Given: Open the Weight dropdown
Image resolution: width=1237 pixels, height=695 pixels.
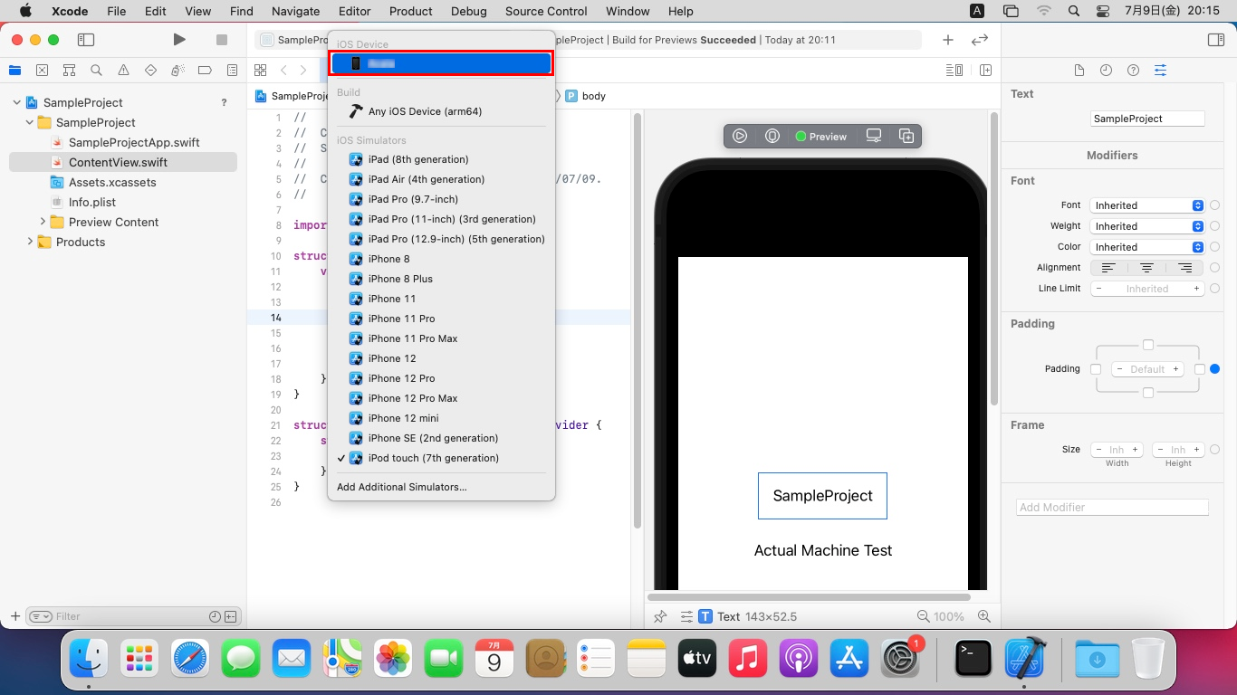Looking at the screenshot, I should point(1148,226).
